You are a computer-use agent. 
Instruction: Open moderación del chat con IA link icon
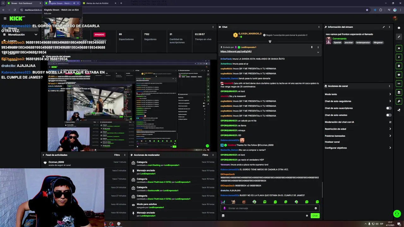tap(390, 122)
